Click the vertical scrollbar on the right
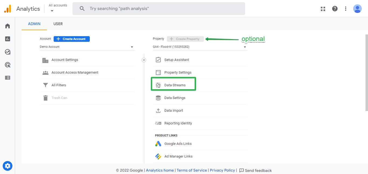This screenshot has height=174, width=368. tap(367, 73)
